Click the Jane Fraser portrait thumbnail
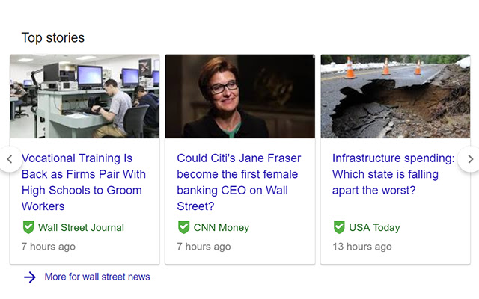This screenshot has height=299, width=479. point(239,96)
